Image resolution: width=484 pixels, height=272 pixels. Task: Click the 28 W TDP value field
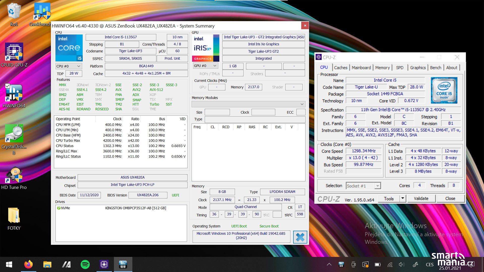click(74, 73)
